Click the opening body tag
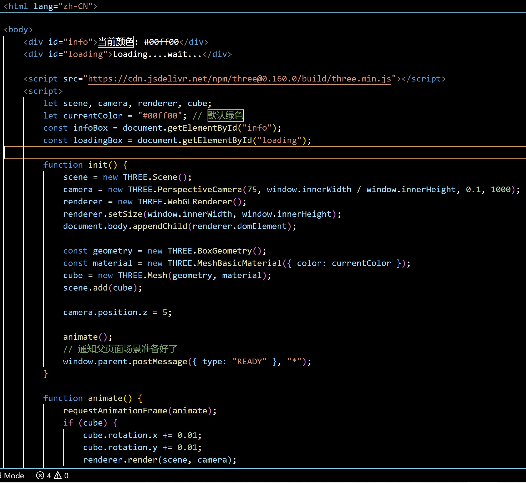The image size is (526, 483). 18,29
